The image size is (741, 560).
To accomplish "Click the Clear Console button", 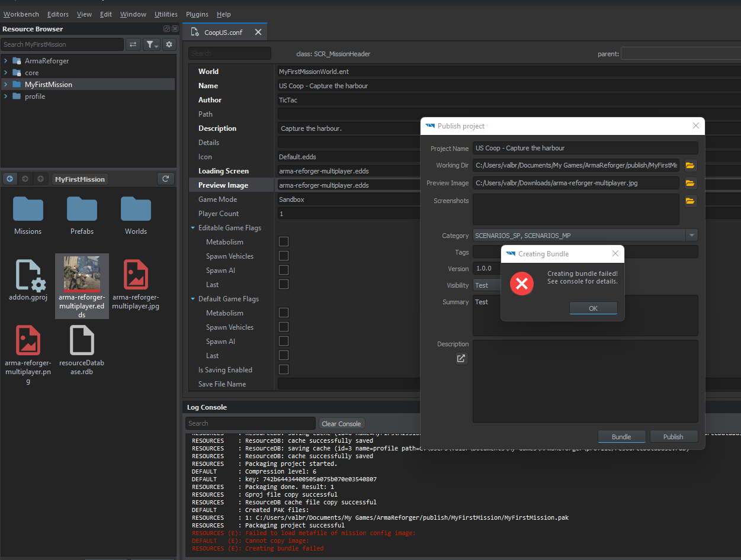I will coord(341,423).
